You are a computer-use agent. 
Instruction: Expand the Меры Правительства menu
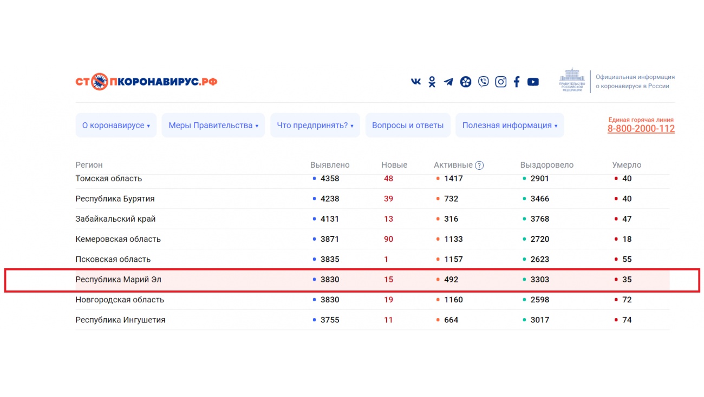click(213, 125)
